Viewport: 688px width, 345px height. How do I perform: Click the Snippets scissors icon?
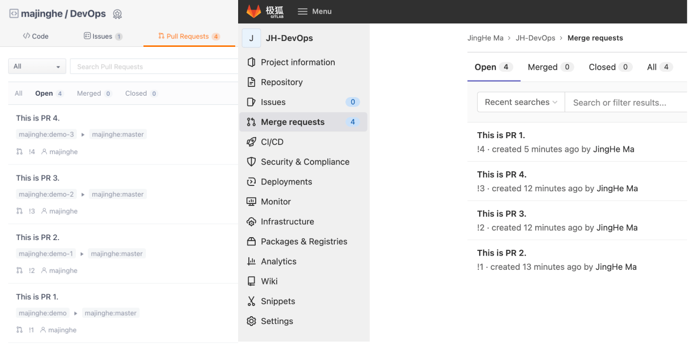pos(251,301)
